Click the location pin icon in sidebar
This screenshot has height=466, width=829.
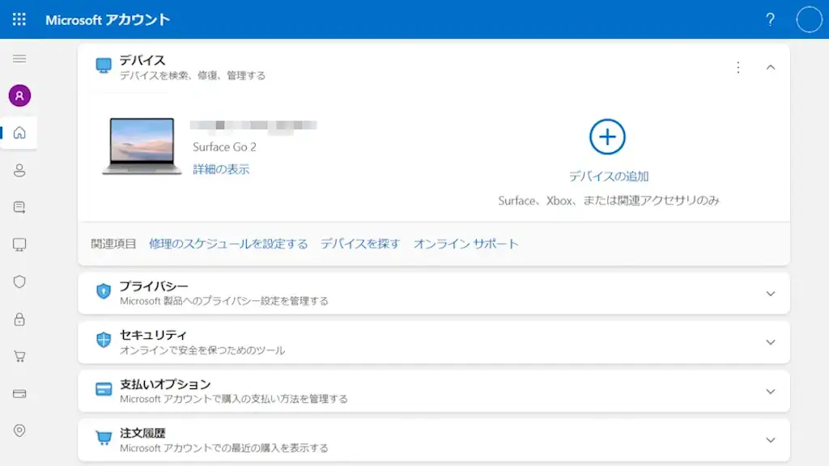click(19, 430)
